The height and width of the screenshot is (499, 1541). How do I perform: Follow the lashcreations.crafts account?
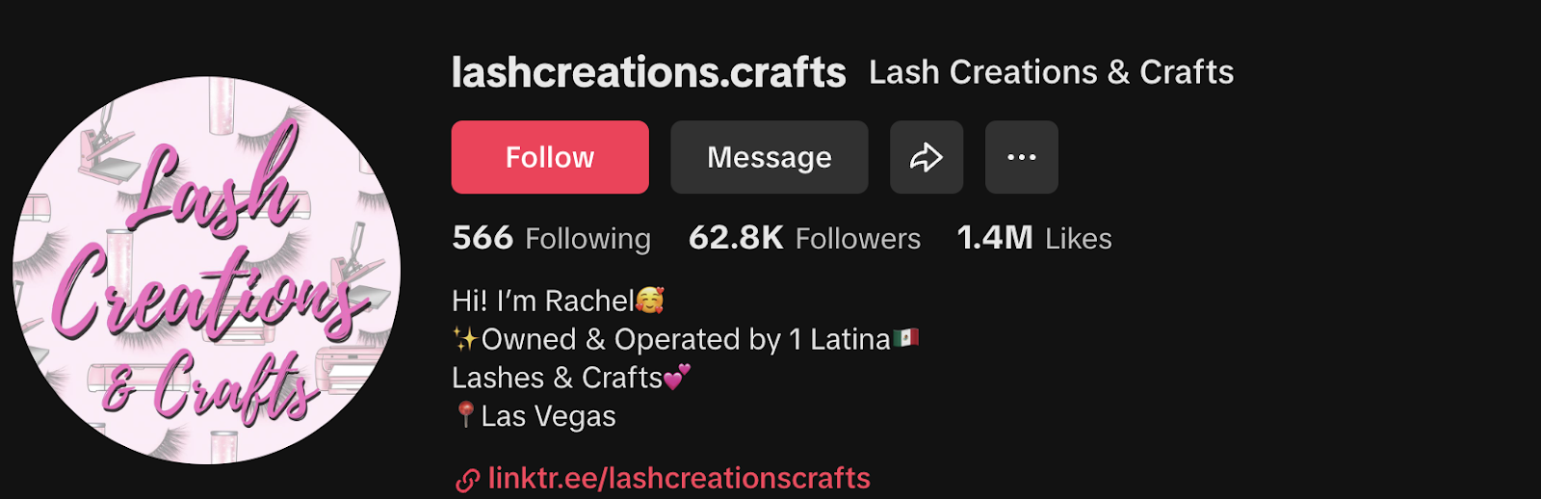550,157
